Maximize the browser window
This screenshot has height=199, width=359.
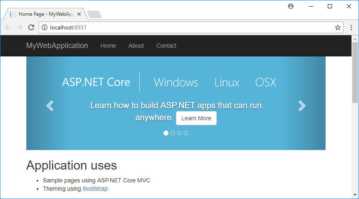330,6
